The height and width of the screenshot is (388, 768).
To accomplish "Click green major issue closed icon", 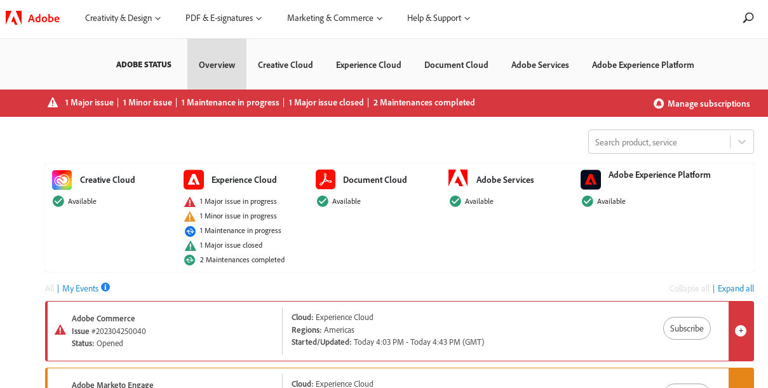I will pyautogui.click(x=190, y=246).
